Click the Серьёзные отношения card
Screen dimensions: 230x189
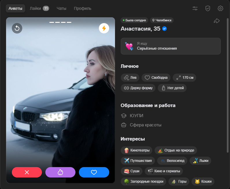pos(170,46)
